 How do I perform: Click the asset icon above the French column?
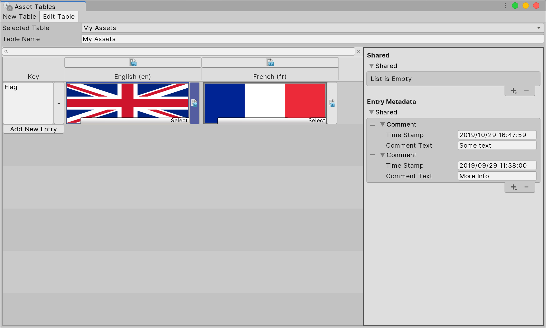[x=270, y=62]
